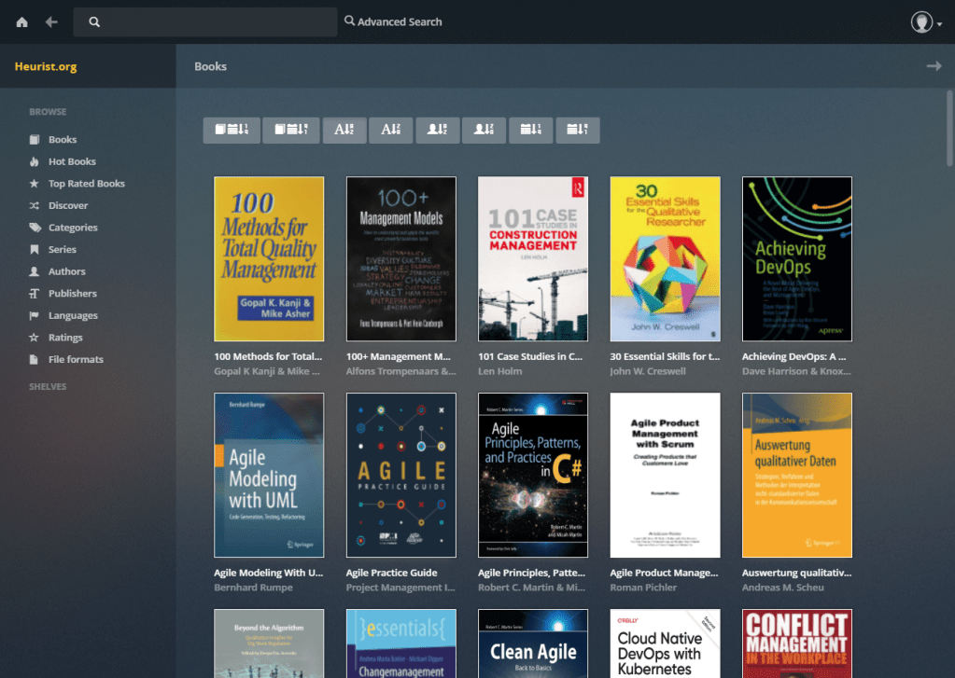955x678 pixels.
Task: Open the user profile dropdown menu
Action: click(x=926, y=22)
